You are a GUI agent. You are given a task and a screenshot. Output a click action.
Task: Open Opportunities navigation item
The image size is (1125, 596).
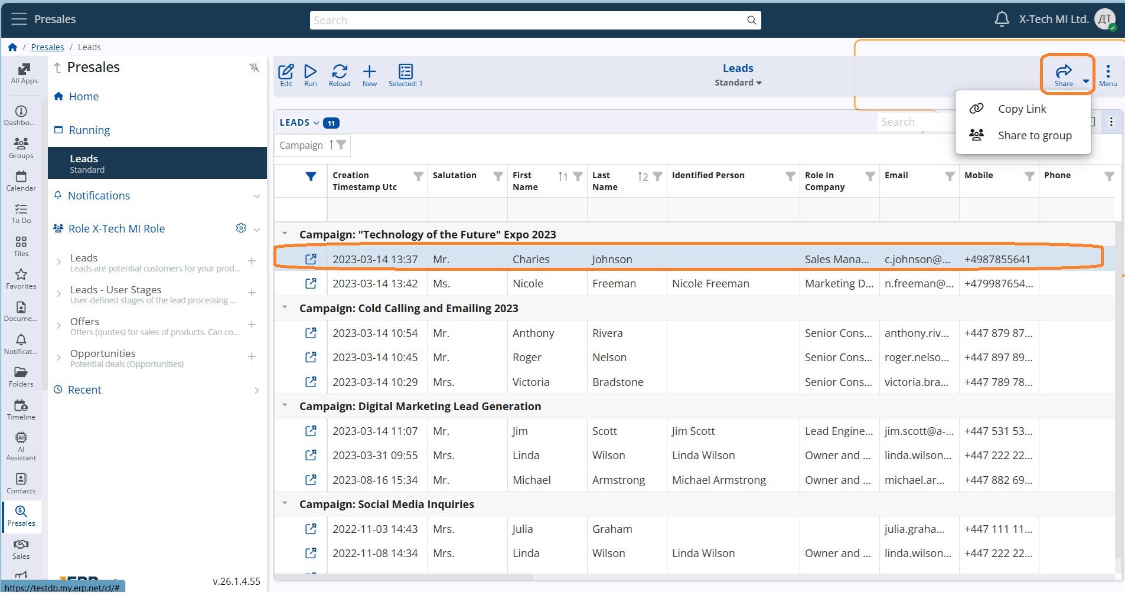coord(103,353)
